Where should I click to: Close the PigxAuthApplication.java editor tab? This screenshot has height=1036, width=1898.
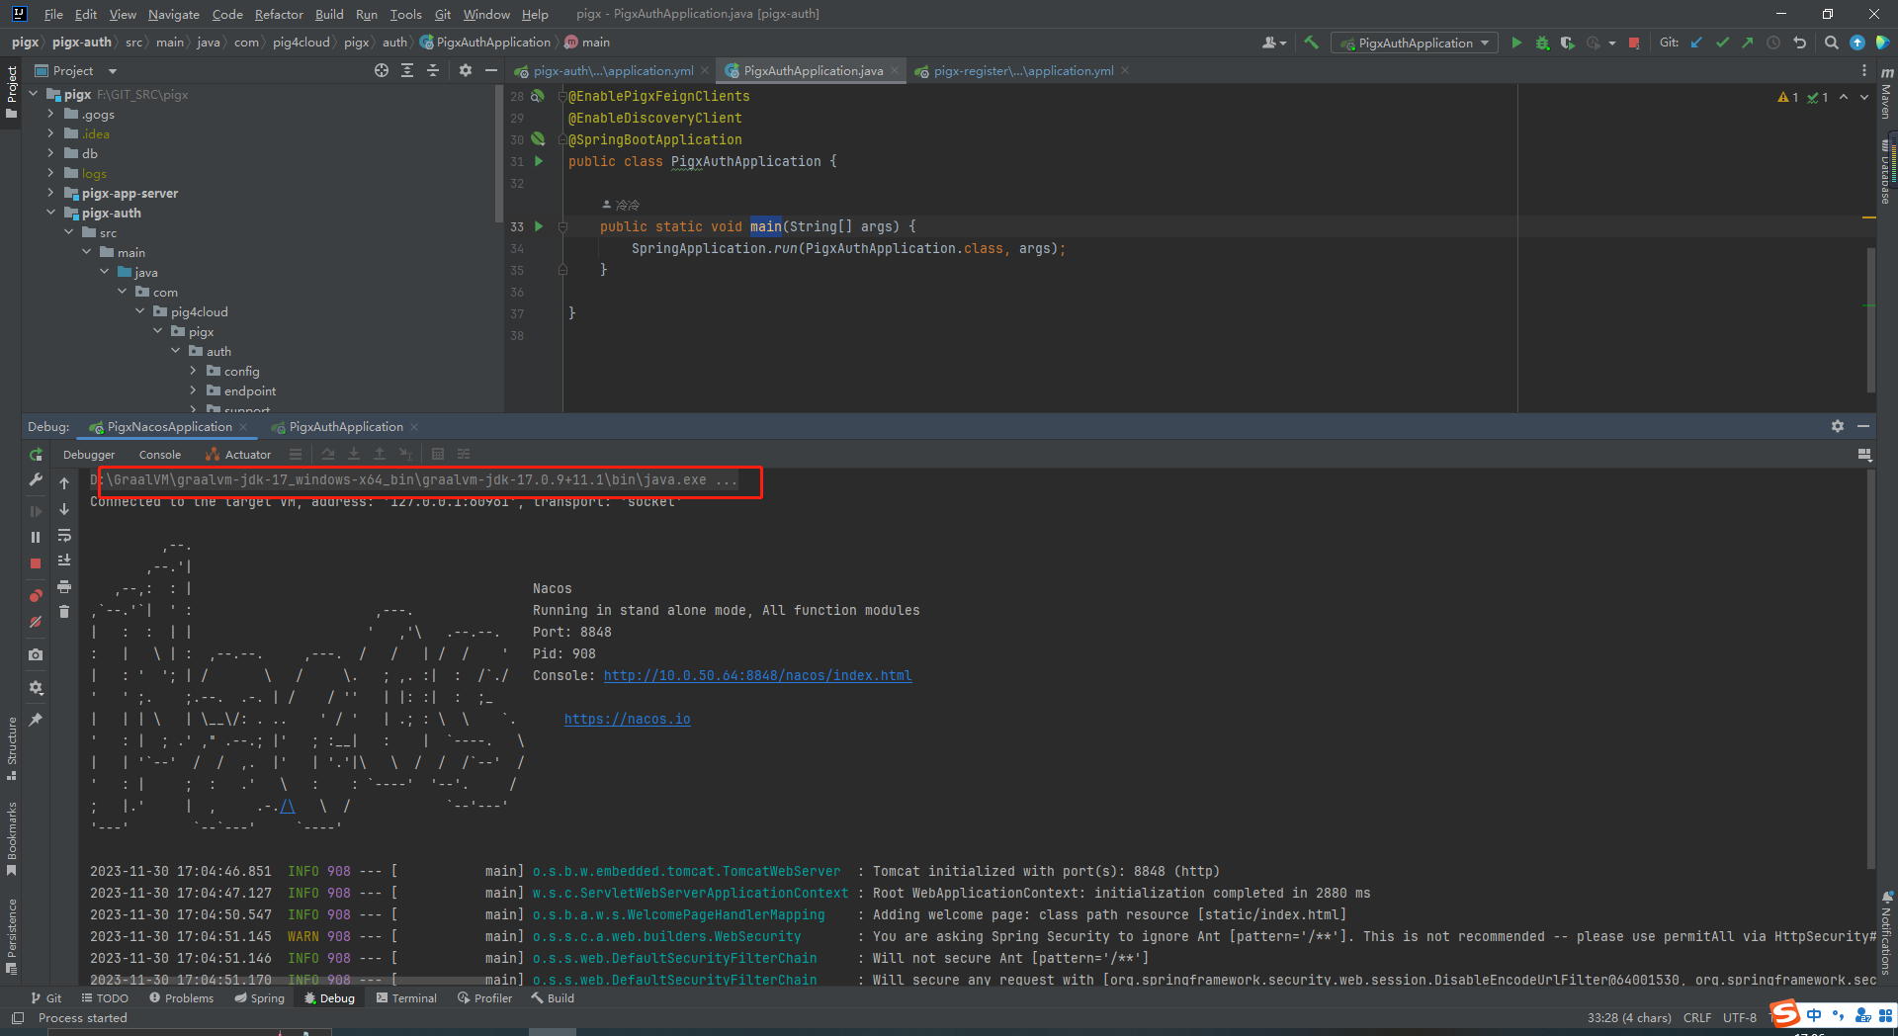895,70
